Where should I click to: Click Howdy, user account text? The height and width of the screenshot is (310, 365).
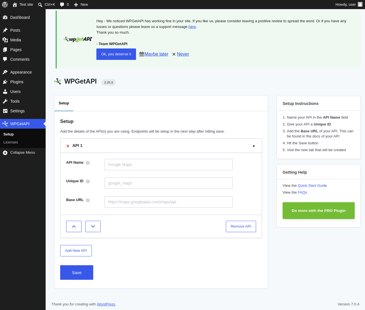(346, 5)
